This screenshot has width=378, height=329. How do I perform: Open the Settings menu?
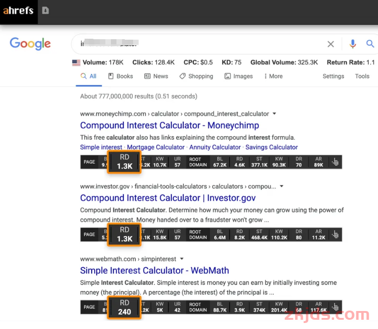[333, 76]
